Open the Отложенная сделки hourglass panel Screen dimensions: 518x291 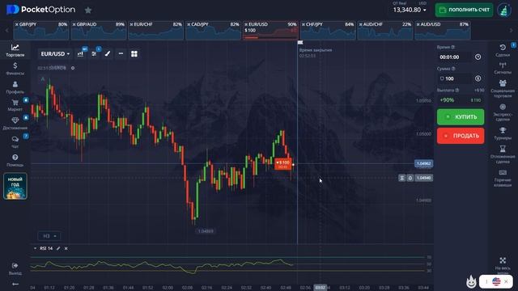(503, 154)
